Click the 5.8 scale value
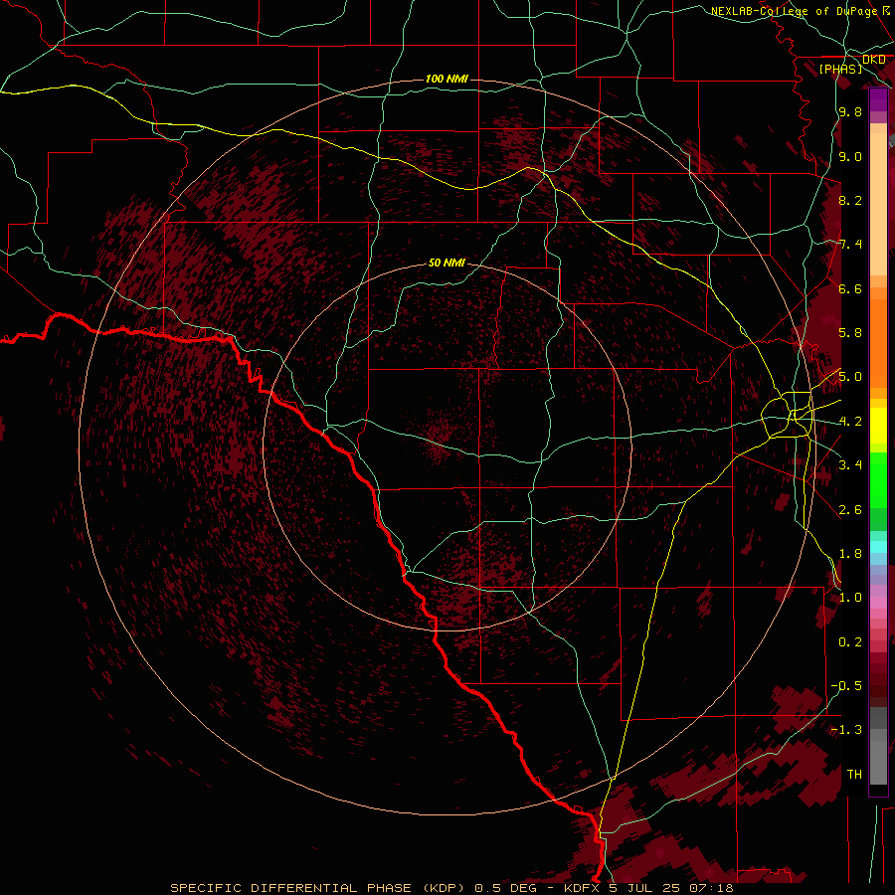 (x=850, y=333)
